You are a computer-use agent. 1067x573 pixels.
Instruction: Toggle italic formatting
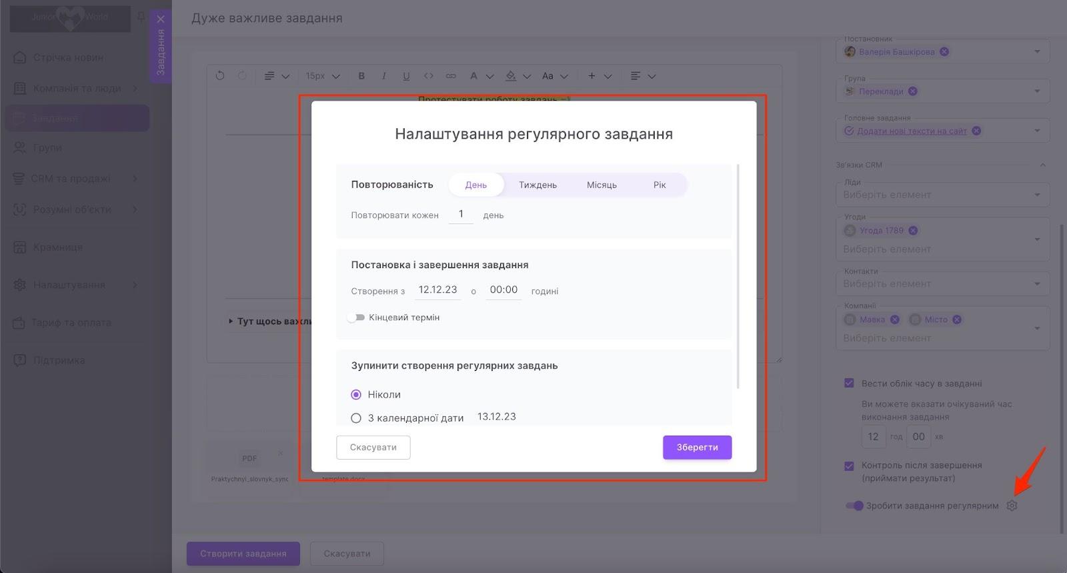pos(383,76)
